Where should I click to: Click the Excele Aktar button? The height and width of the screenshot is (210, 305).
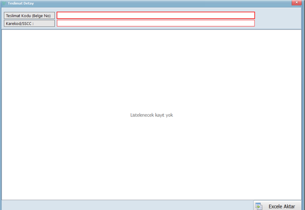point(277,206)
